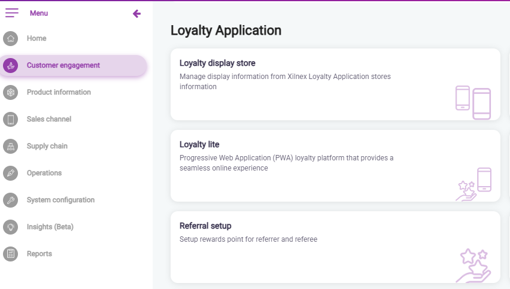Click the stars-and-hand icon on Referral setup
Viewport: 510px width, 289px height.
coord(473,265)
